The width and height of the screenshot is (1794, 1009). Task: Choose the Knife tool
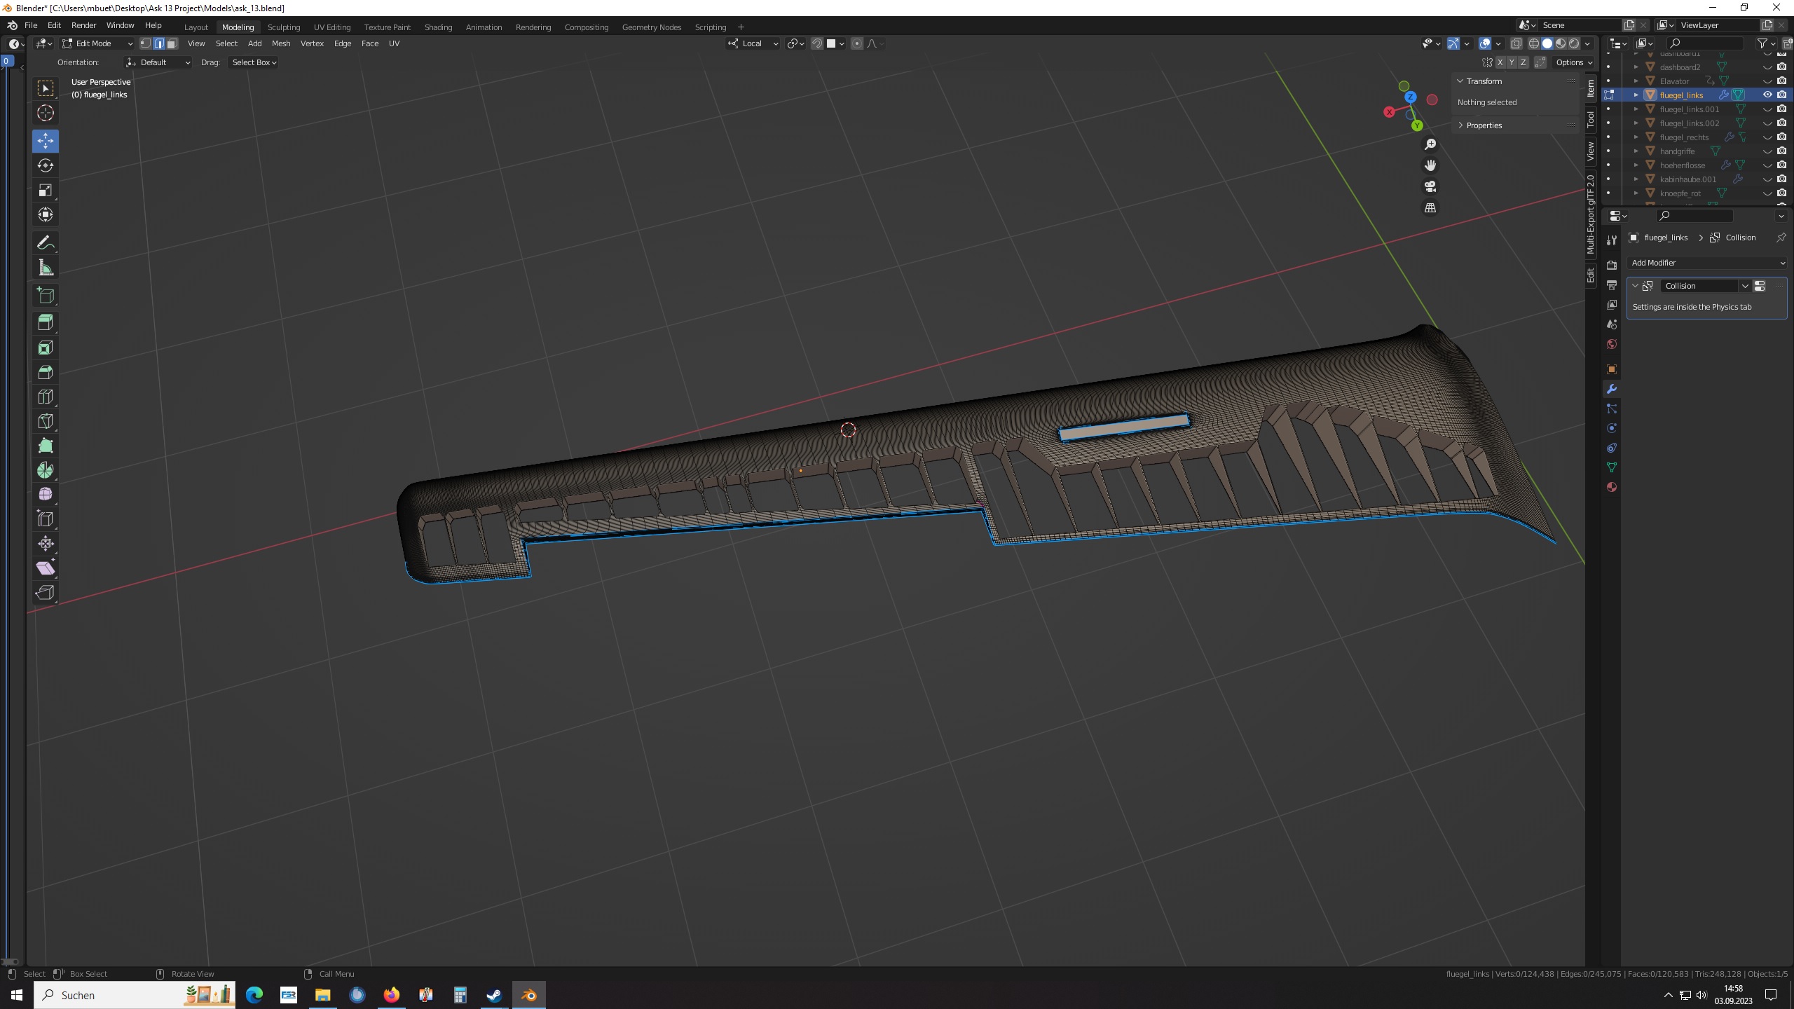46,421
